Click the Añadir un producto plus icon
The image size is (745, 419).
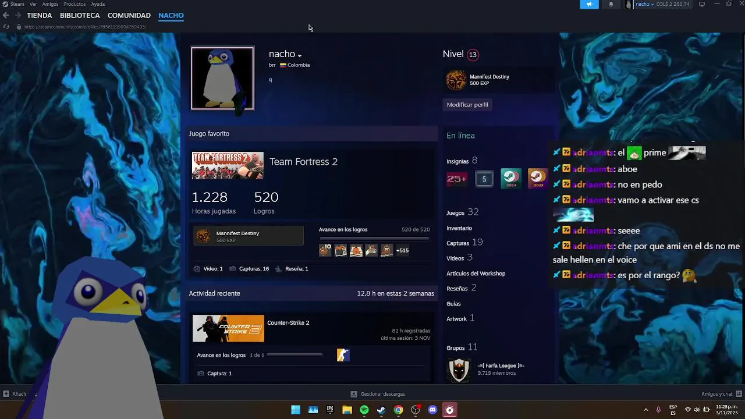click(x=6, y=394)
